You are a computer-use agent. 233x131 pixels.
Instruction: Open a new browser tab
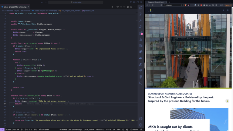coord(169,2)
